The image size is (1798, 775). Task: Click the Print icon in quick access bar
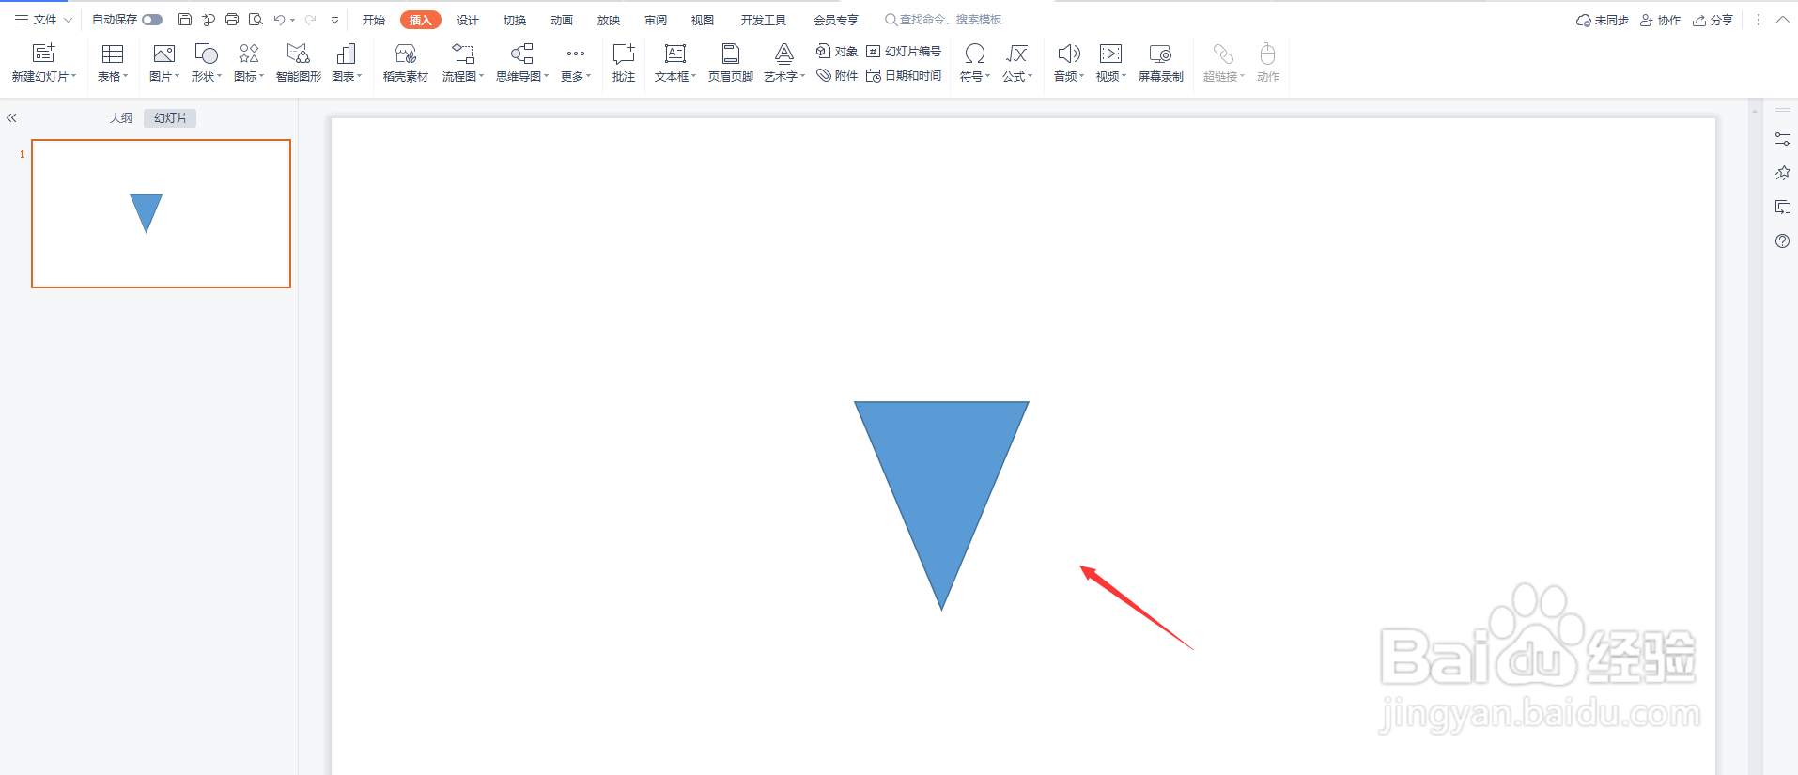tap(232, 20)
